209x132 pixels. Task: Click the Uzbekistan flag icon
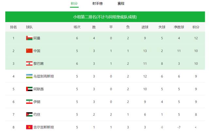(29, 76)
